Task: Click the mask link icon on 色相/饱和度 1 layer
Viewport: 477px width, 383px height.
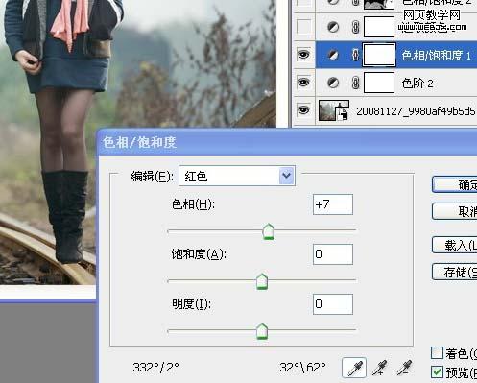Action: tap(355, 55)
